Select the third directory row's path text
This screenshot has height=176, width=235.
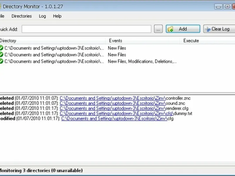(x=54, y=61)
